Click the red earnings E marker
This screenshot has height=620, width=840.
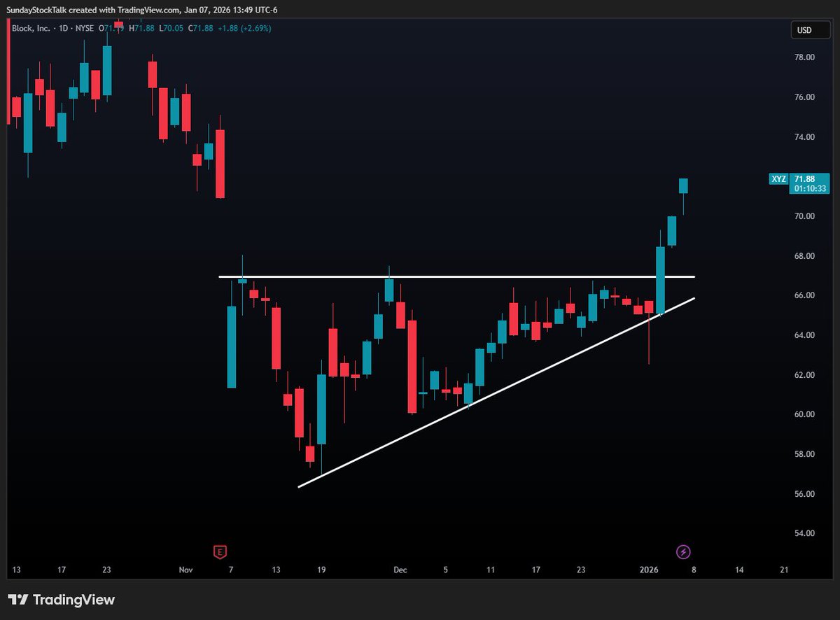point(220,552)
